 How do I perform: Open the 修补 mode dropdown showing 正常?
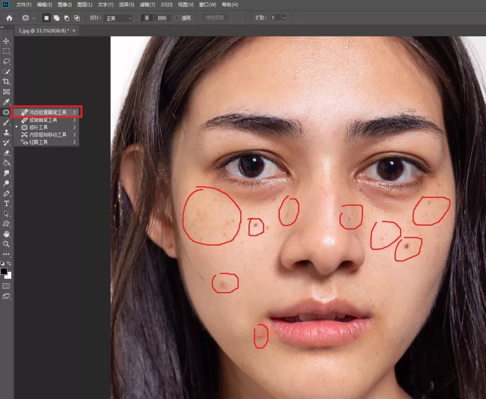click(x=118, y=18)
